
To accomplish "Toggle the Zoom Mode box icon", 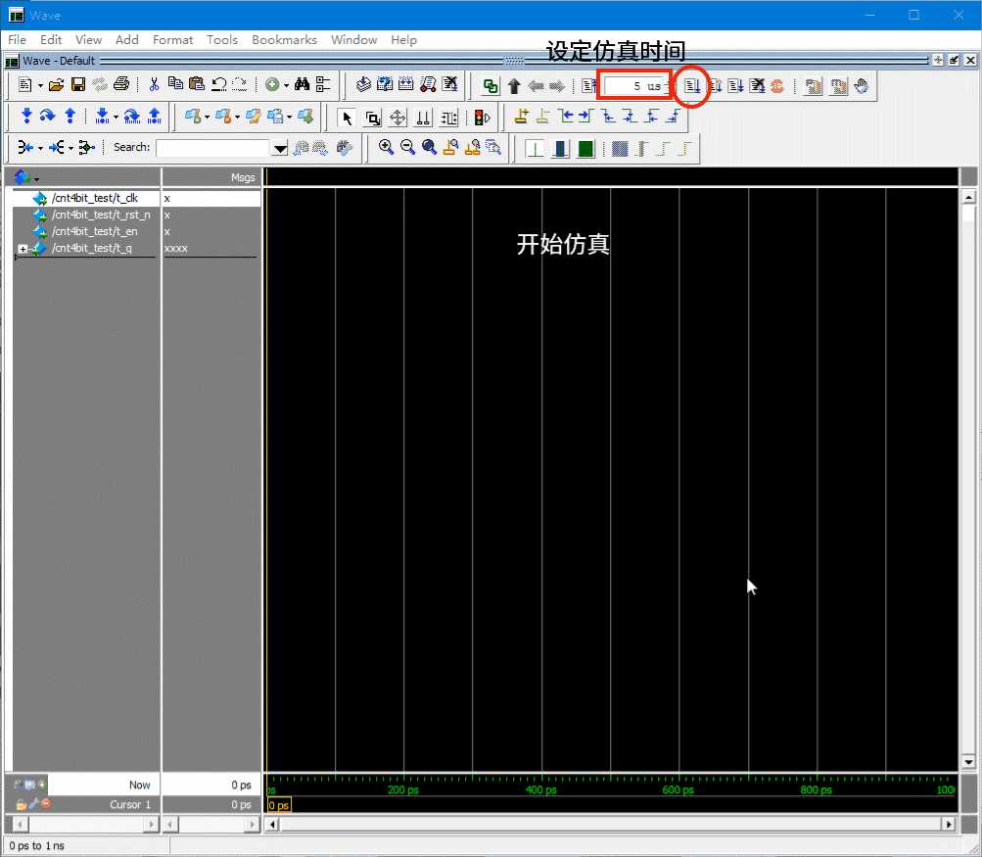I will tap(373, 118).
